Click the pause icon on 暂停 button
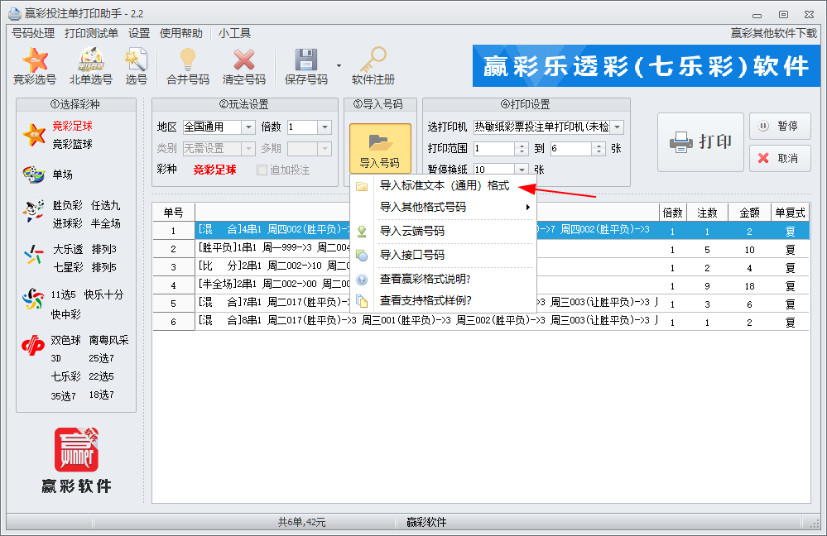Image resolution: width=827 pixels, height=536 pixels. coord(763,126)
